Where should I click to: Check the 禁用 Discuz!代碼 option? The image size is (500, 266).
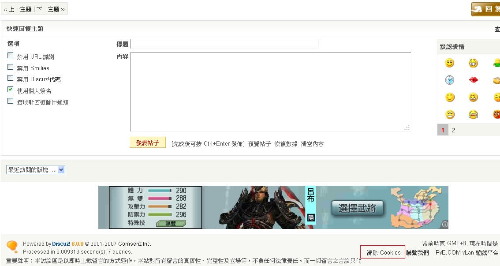(10, 78)
